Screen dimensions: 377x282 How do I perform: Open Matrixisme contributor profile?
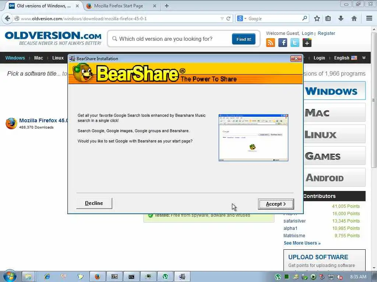pos(294,235)
